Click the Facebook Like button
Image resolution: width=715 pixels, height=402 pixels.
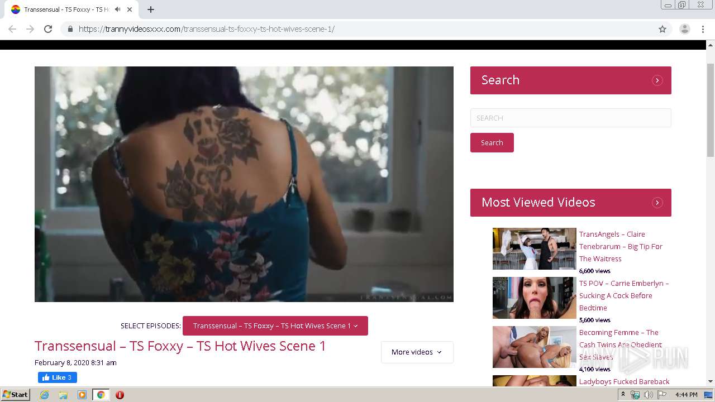point(58,377)
